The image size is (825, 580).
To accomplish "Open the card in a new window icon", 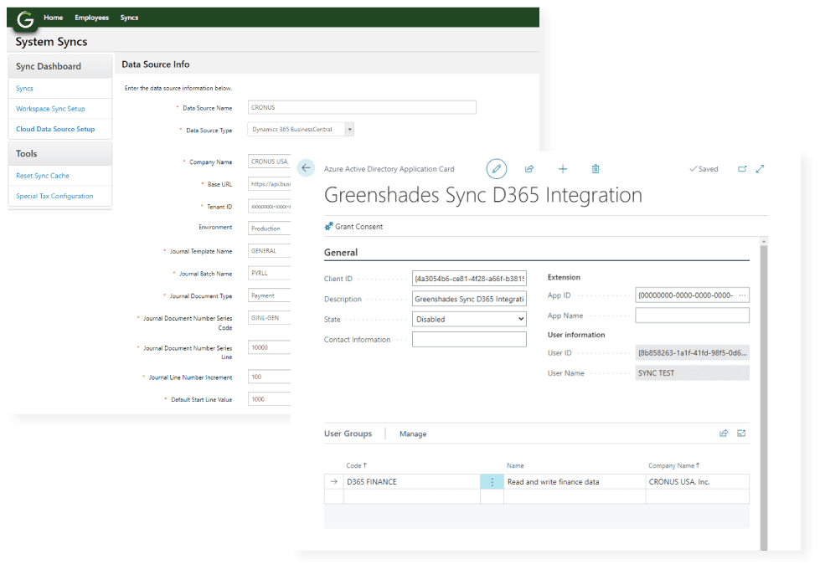I will tap(742, 168).
